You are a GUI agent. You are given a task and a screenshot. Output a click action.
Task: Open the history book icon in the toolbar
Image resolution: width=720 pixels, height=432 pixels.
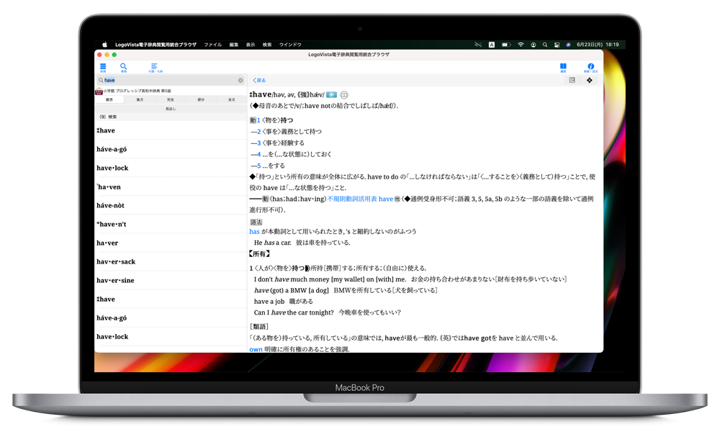point(563,68)
